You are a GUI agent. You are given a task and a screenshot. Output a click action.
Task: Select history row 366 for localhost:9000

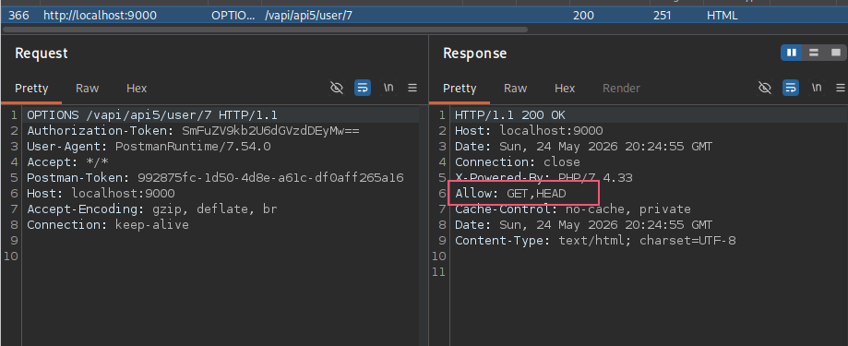(424, 15)
